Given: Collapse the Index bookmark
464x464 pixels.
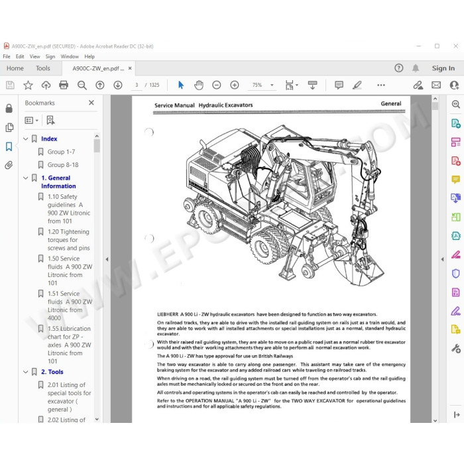Looking at the screenshot, I should click(x=26, y=139).
